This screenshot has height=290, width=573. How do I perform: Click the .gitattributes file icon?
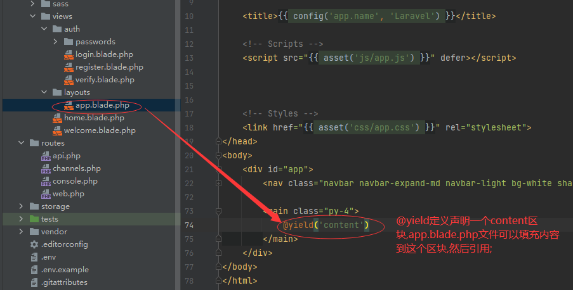(34, 282)
